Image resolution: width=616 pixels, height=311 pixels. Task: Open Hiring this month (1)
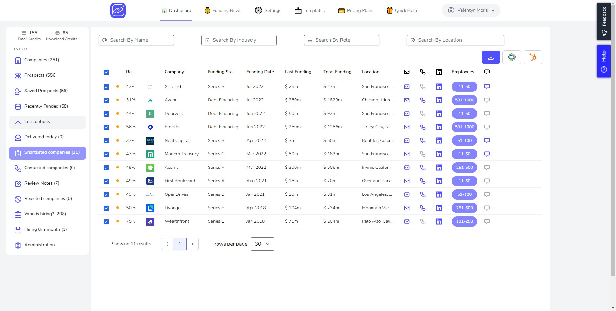point(47,230)
